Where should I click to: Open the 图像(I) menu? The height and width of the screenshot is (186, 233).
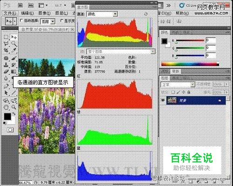(x=44, y=13)
